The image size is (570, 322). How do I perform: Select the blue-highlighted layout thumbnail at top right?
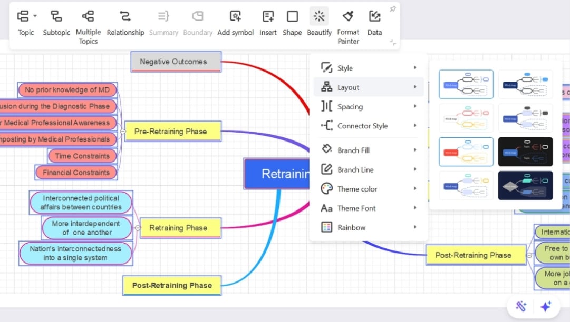[525, 84]
